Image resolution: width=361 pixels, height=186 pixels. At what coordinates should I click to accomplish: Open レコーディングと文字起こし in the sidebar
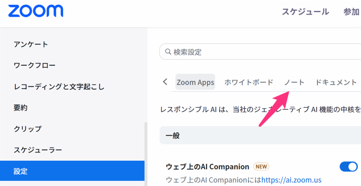click(59, 87)
